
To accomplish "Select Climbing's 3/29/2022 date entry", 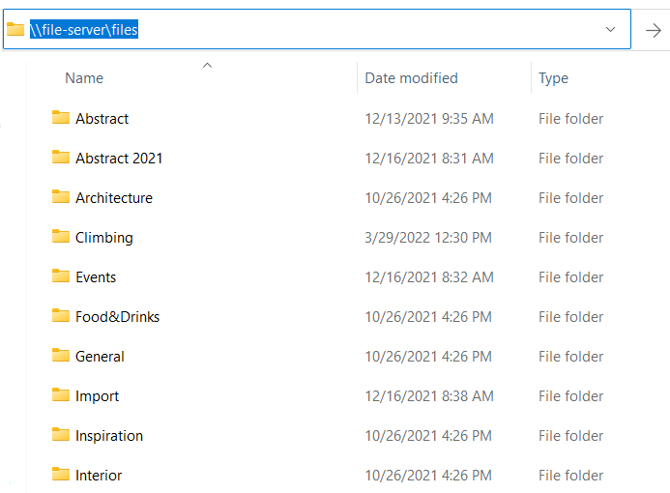I will (x=427, y=238).
